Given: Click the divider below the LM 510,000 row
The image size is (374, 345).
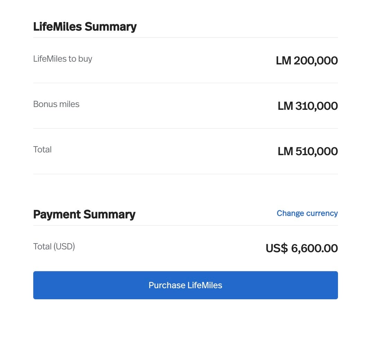Looking at the screenshot, I should click(185, 174).
